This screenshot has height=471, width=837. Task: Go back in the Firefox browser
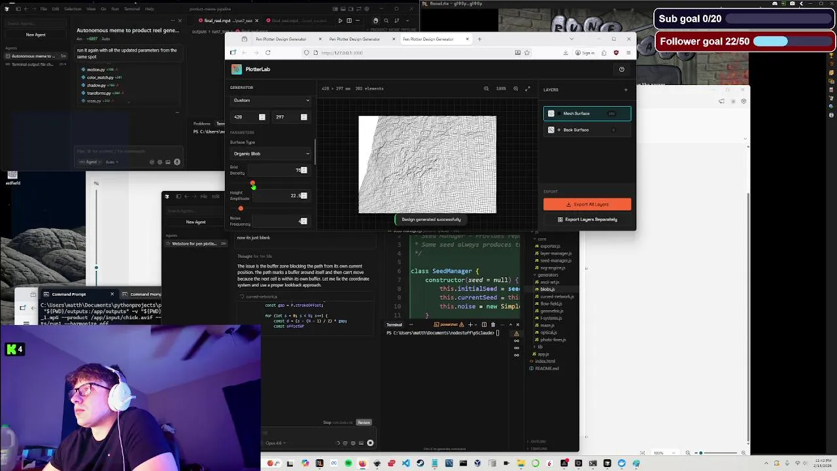click(244, 52)
